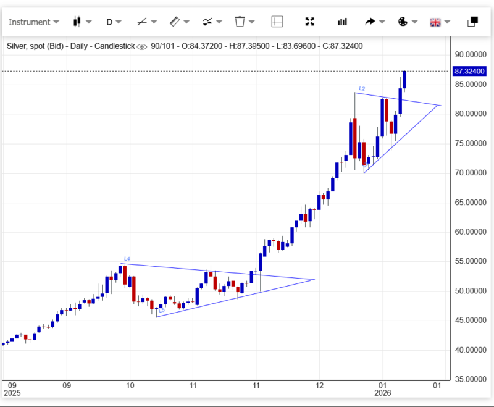Click the 87.32400 current price label
The height and width of the screenshot is (407, 494).
click(469, 71)
